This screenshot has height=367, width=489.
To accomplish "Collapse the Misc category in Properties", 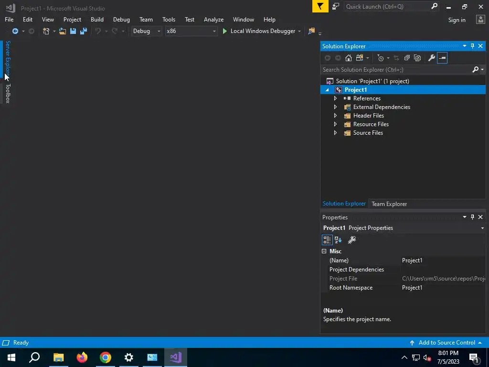I will 324,251.
